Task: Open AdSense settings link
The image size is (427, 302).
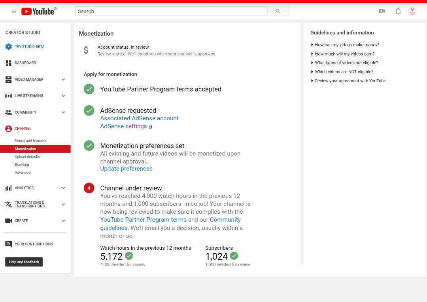Action: point(123,126)
